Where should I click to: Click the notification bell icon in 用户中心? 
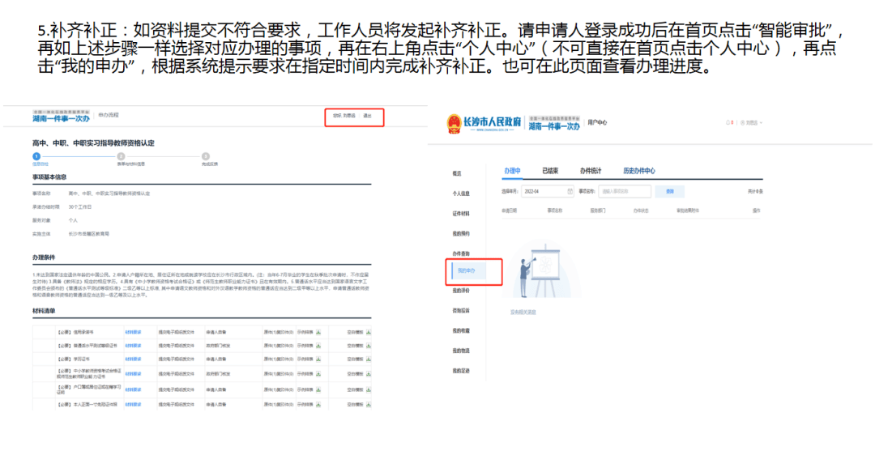[x=728, y=122]
